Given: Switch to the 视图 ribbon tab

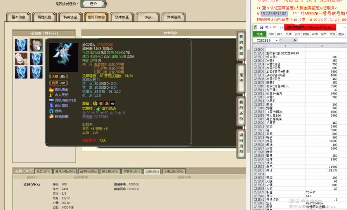Looking at the screenshot, I should 324,34.
